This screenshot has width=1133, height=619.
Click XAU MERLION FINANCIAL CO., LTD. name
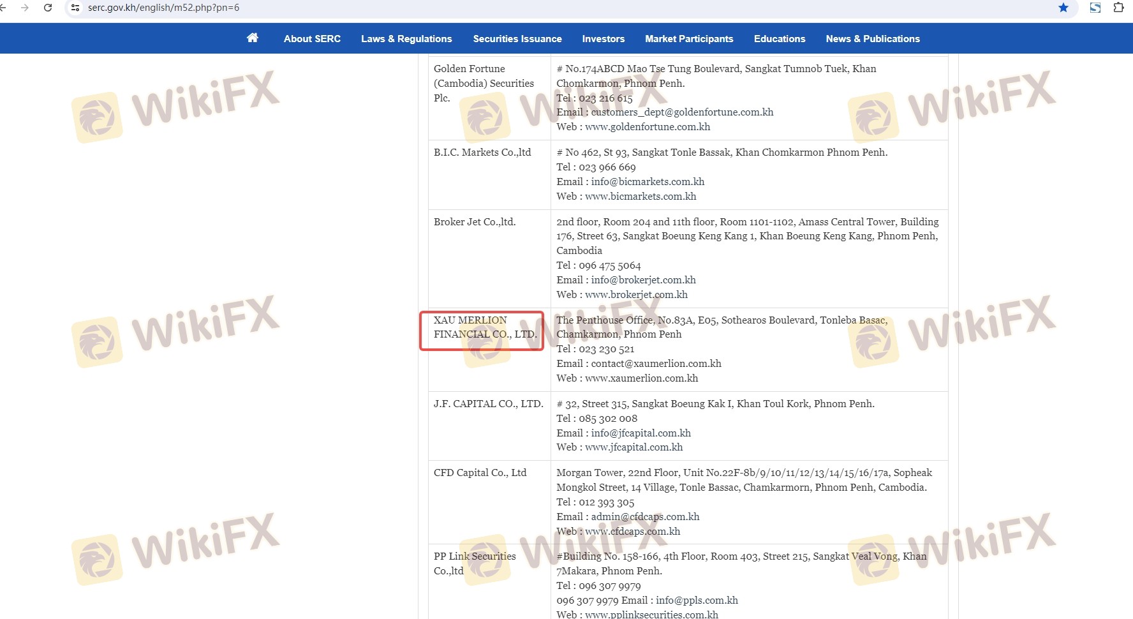click(x=485, y=327)
